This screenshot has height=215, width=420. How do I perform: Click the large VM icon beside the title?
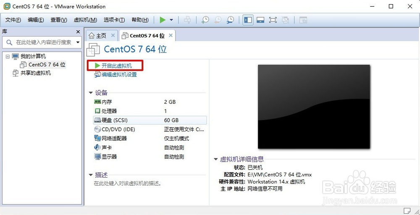click(x=93, y=50)
